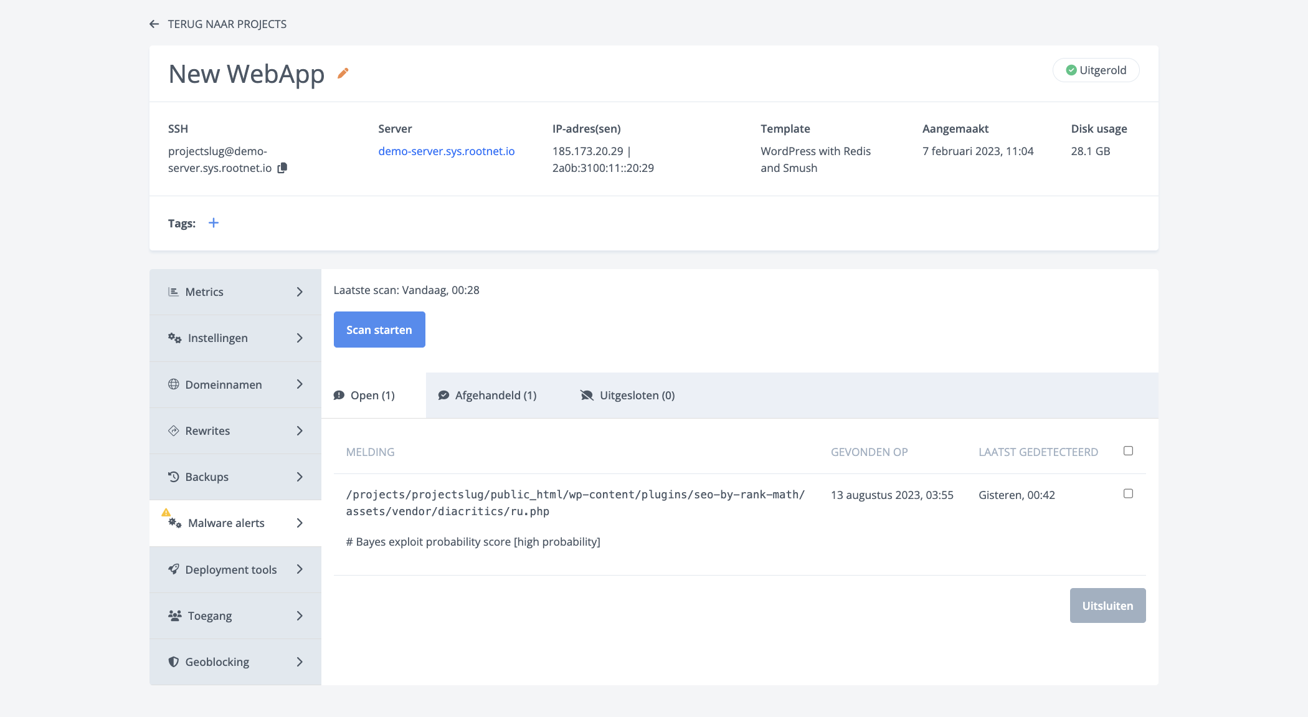
Task: Click the Domeinnamen globe icon
Action: point(173,384)
